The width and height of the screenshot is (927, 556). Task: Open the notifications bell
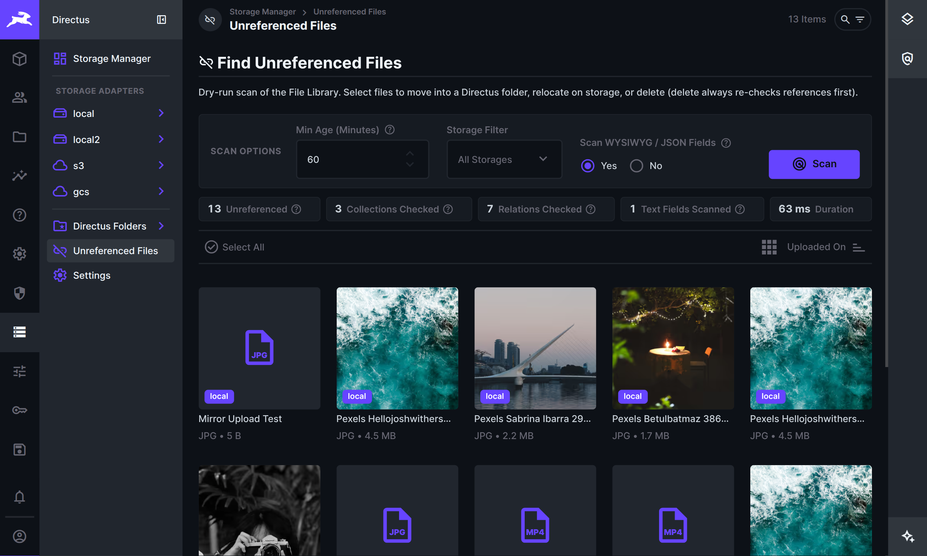tap(20, 497)
